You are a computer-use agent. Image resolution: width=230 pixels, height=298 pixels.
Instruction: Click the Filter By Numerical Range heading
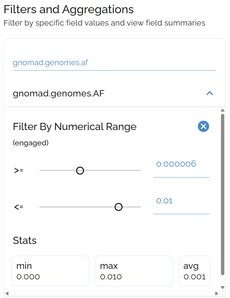tap(75, 127)
